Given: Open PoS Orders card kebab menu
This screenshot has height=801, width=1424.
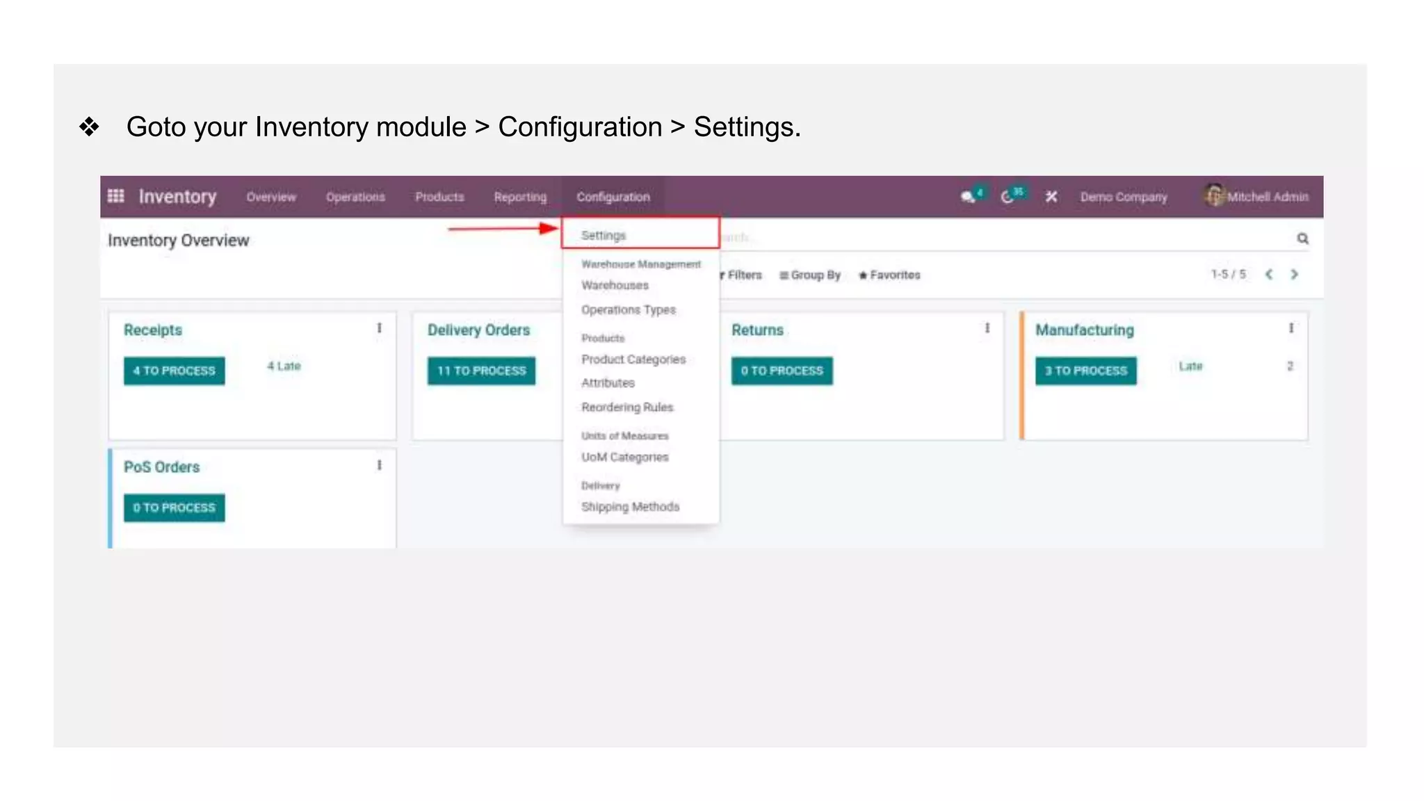Looking at the screenshot, I should 379,465.
